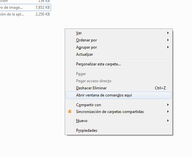Open the Compartir con submenu
This screenshot has width=192, height=157.
click(x=119, y=105)
